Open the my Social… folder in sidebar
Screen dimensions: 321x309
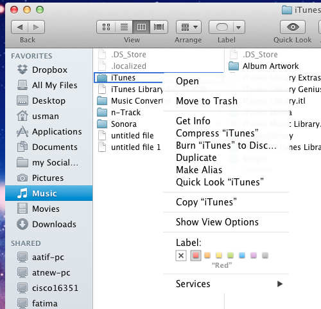[49, 162]
